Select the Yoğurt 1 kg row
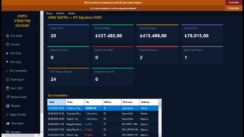 (x=103, y=119)
